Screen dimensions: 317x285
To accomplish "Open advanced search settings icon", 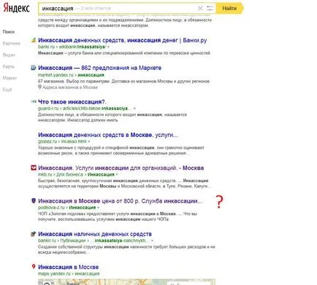I will click(x=210, y=9).
